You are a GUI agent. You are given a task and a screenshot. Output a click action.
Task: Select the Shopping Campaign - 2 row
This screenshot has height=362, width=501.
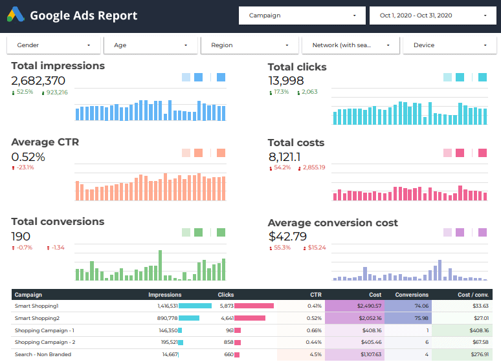pos(252,342)
